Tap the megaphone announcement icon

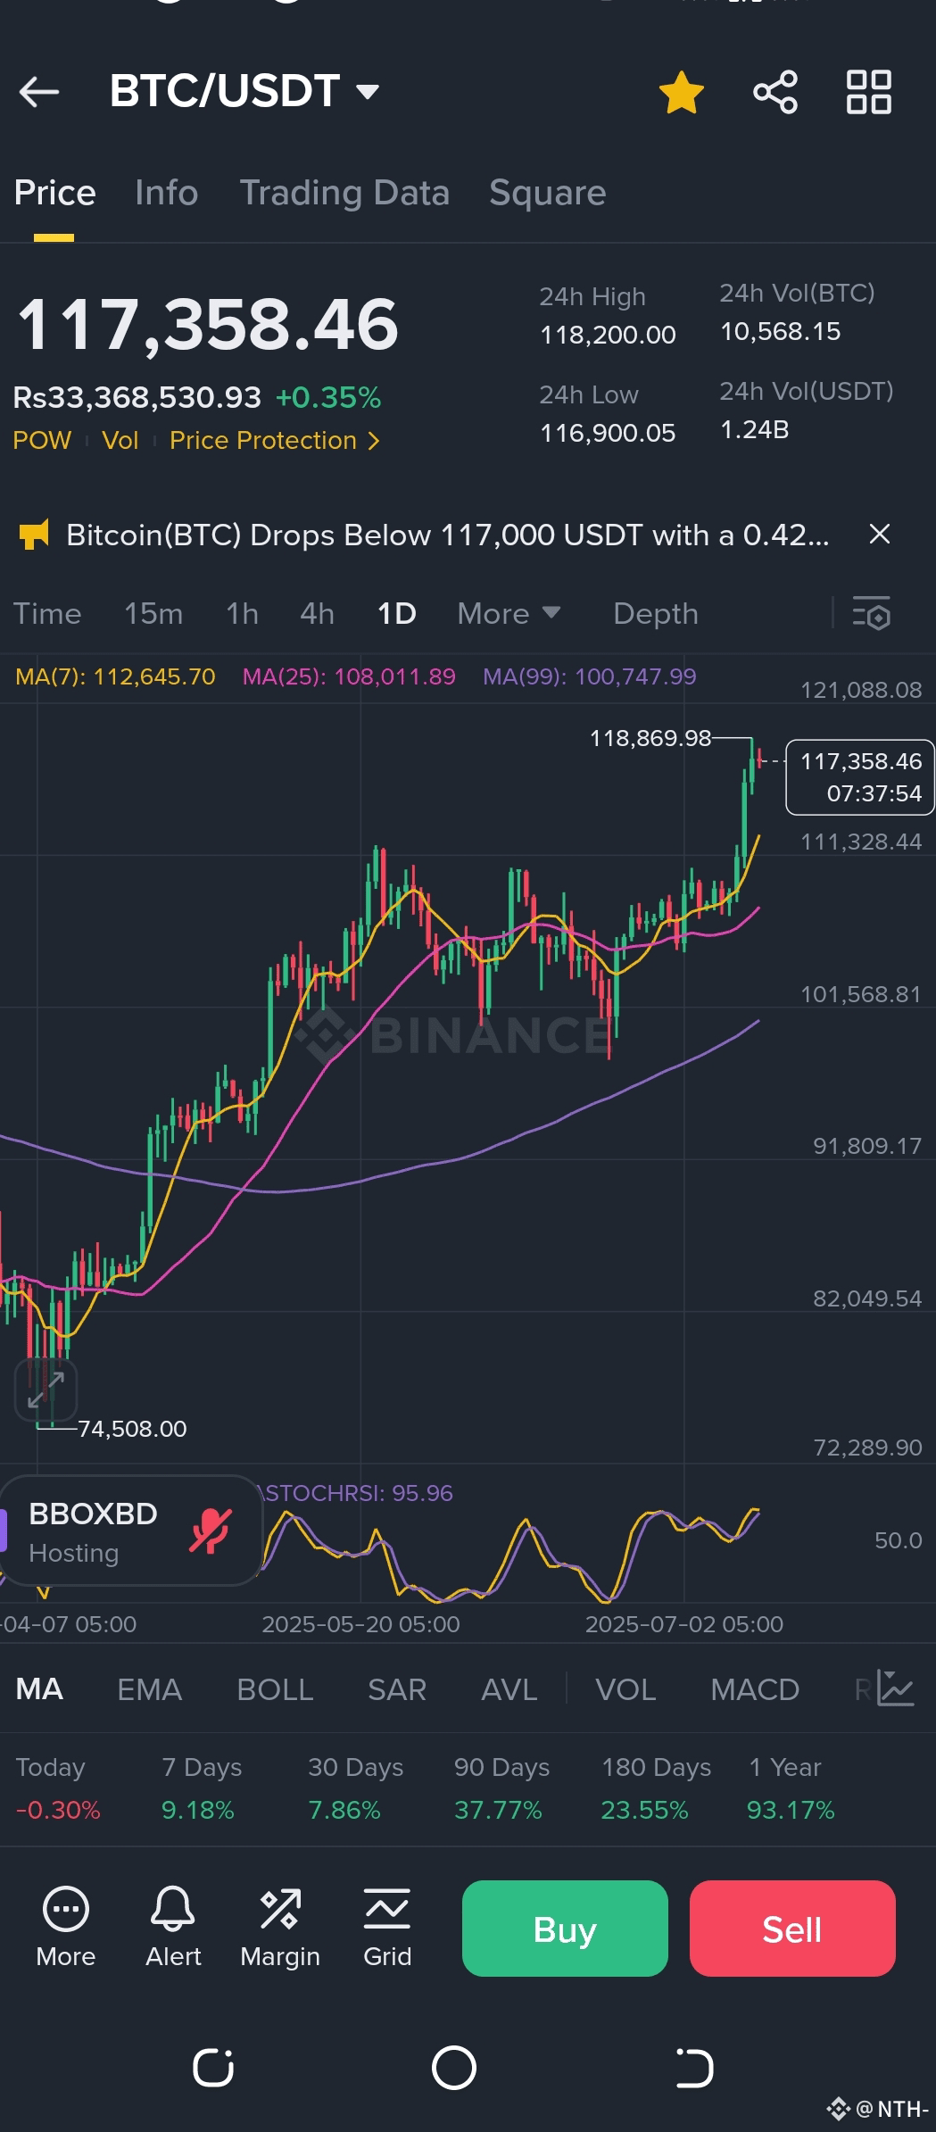[x=34, y=535]
